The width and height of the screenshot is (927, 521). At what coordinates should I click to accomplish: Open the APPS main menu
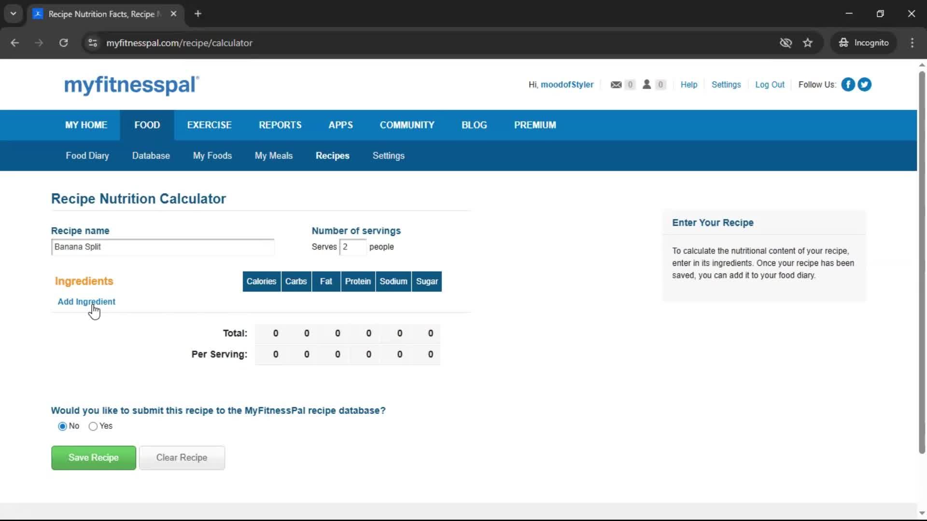[341, 125]
